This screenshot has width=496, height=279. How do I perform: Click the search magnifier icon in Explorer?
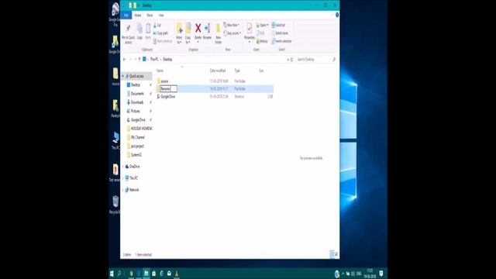[x=334, y=59]
